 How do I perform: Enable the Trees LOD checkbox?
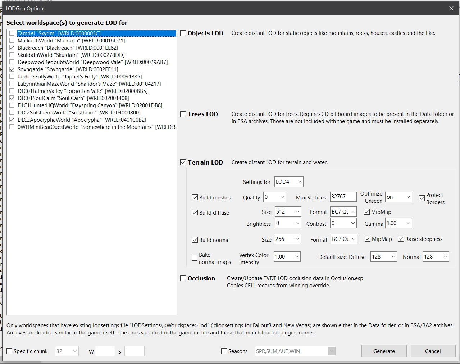(x=183, y=114)
